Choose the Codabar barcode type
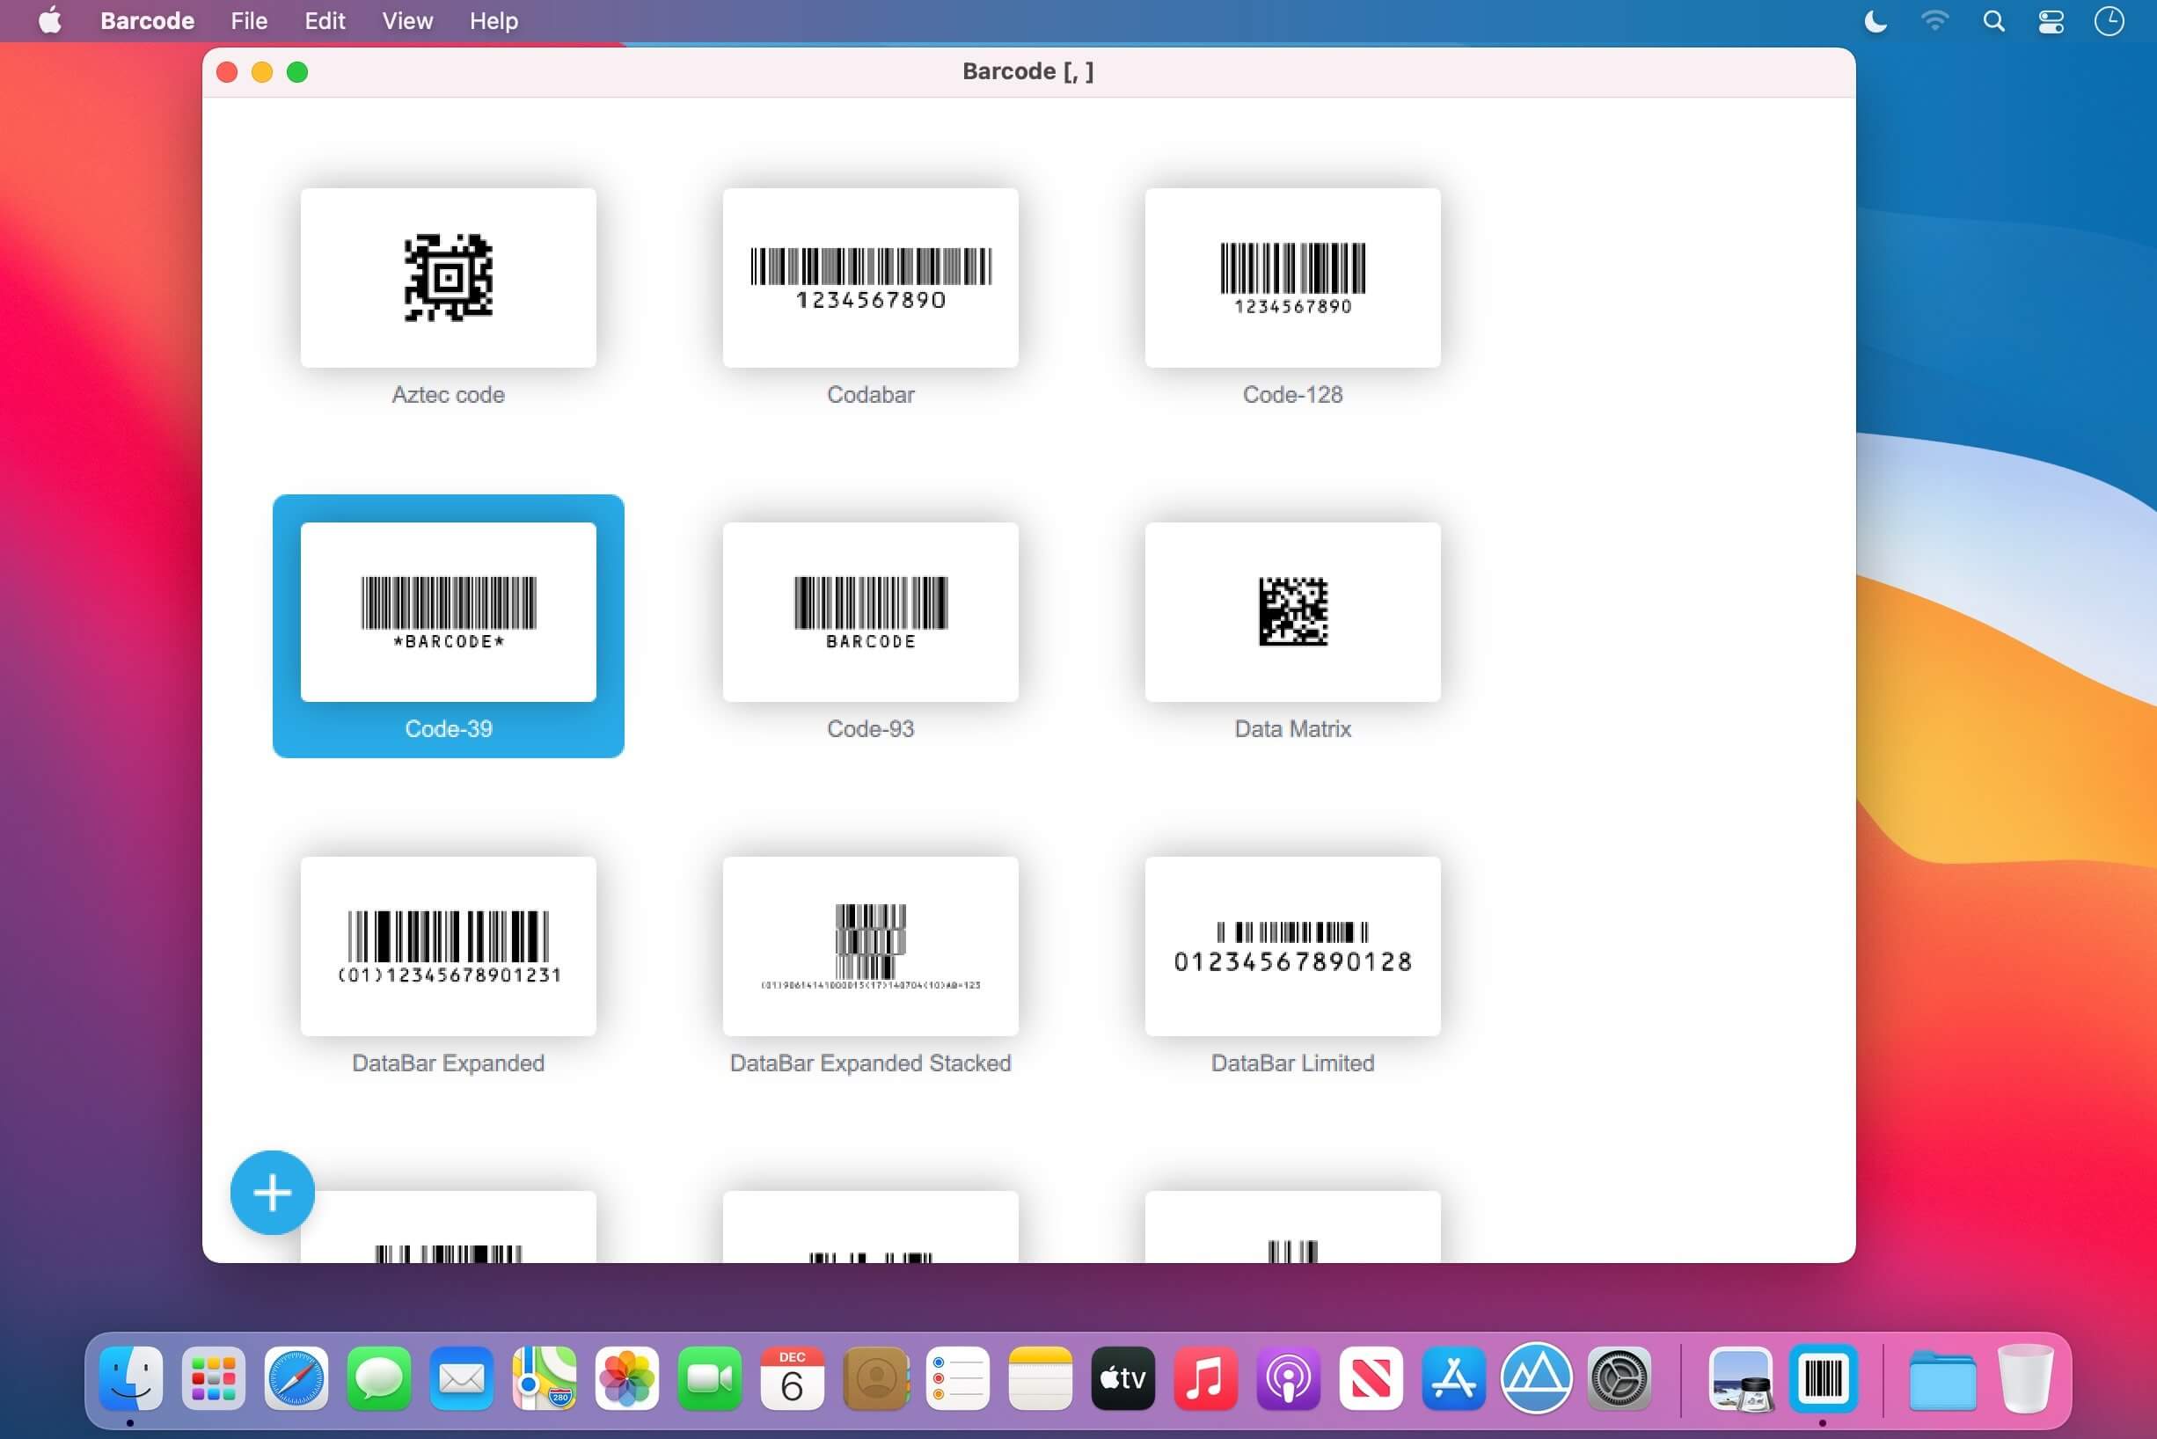The image size is (2157, 1439). coord(870,278)
